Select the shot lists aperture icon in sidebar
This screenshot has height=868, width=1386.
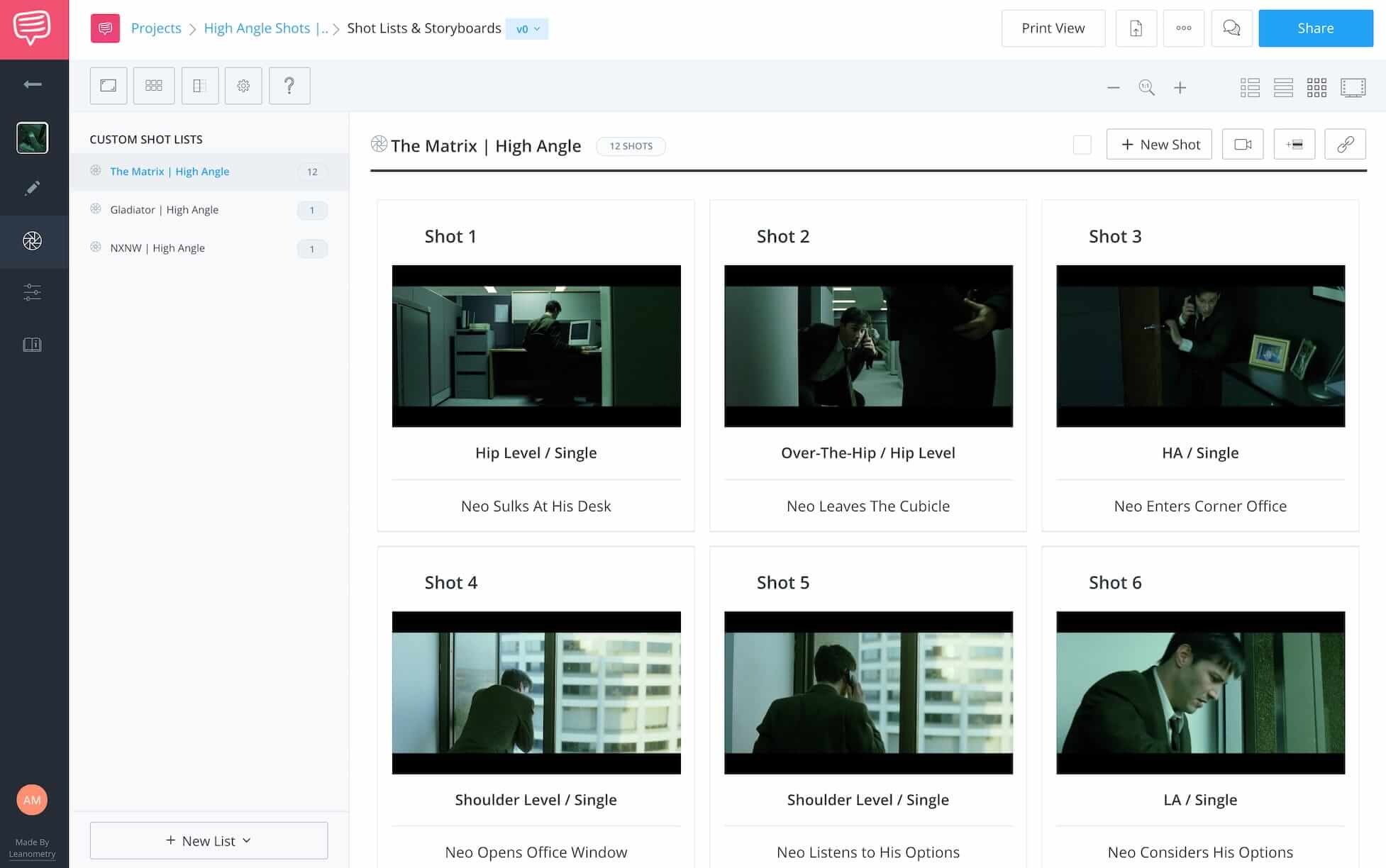coord(33,241)
